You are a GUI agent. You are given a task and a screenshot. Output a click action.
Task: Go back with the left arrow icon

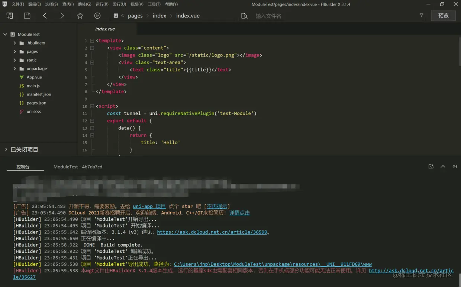point(45,16)
